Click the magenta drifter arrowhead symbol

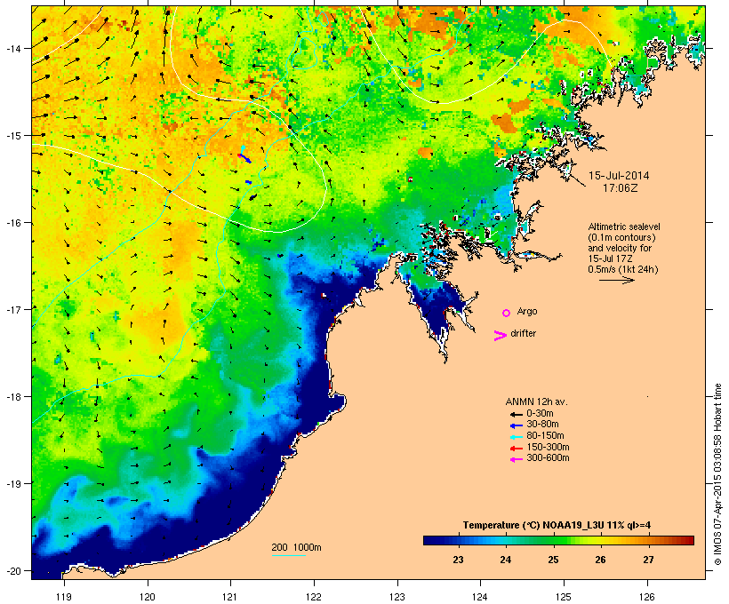pos(501,336)
